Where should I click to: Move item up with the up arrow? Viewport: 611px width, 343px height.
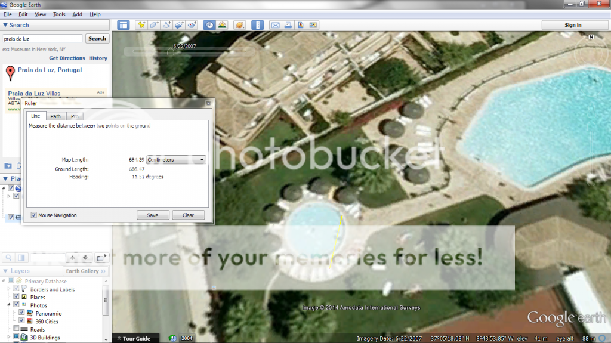[x=72, y=258]
